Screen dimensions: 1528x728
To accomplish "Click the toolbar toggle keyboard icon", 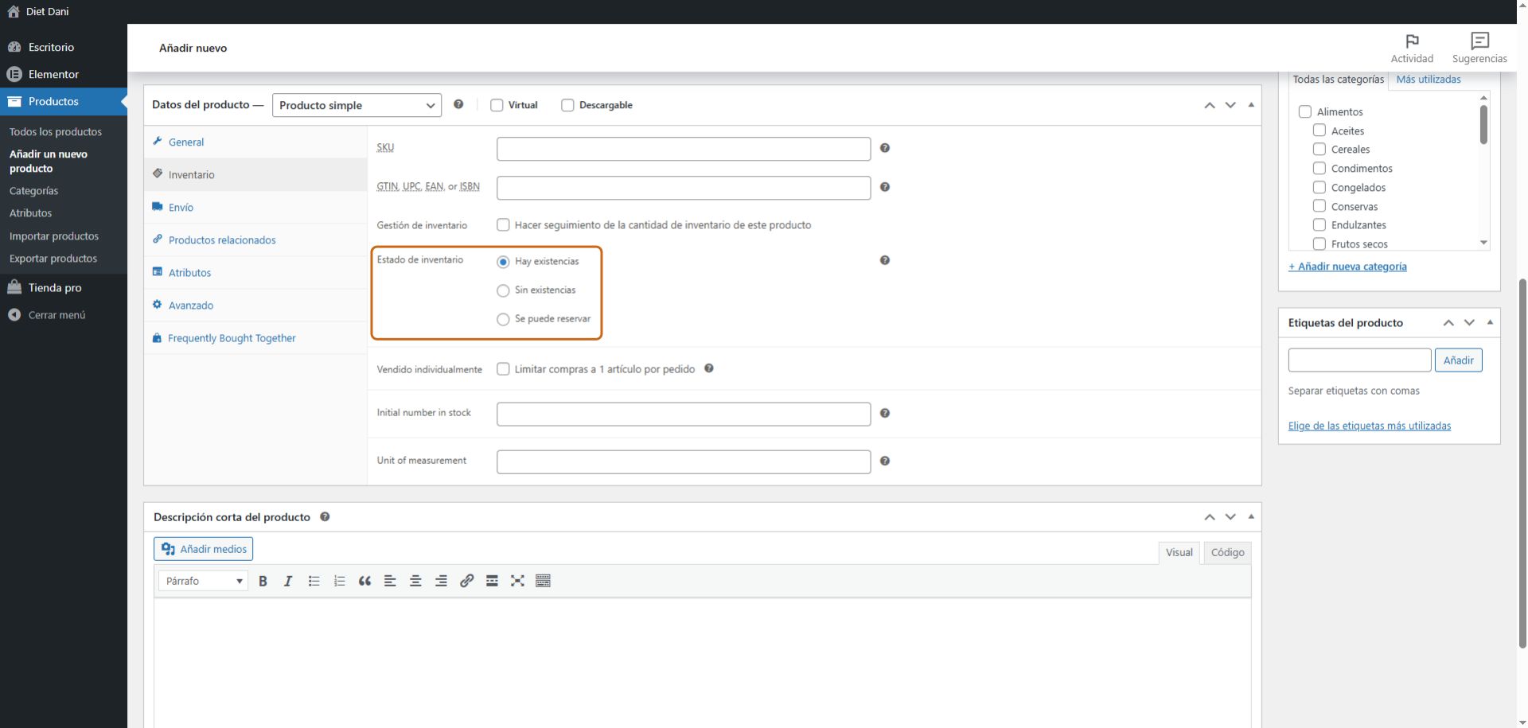I will 543,581.
